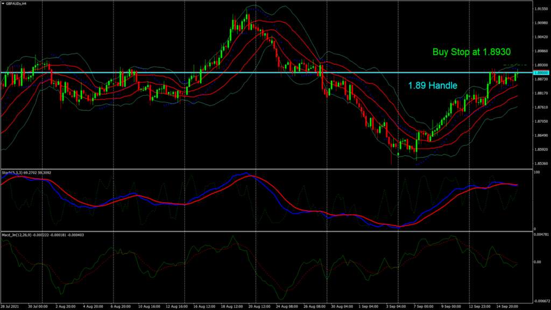551x310 pixels.
Task: Click the 1.86490 price axis value
Action: (541, 135)
